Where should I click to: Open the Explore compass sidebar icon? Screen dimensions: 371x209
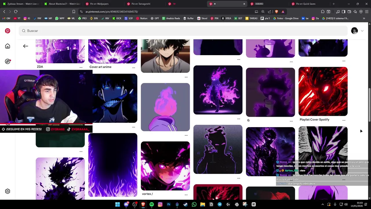pyautogui.click(x=8, y=61)
